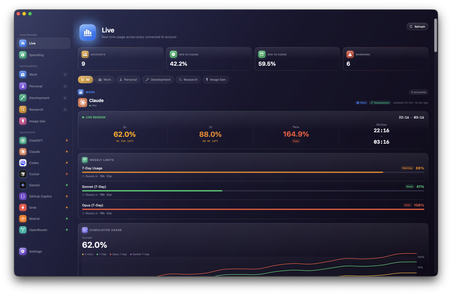Click the 7-Day Usage progress bar
452x295 pixels.
tap(253, 172)
